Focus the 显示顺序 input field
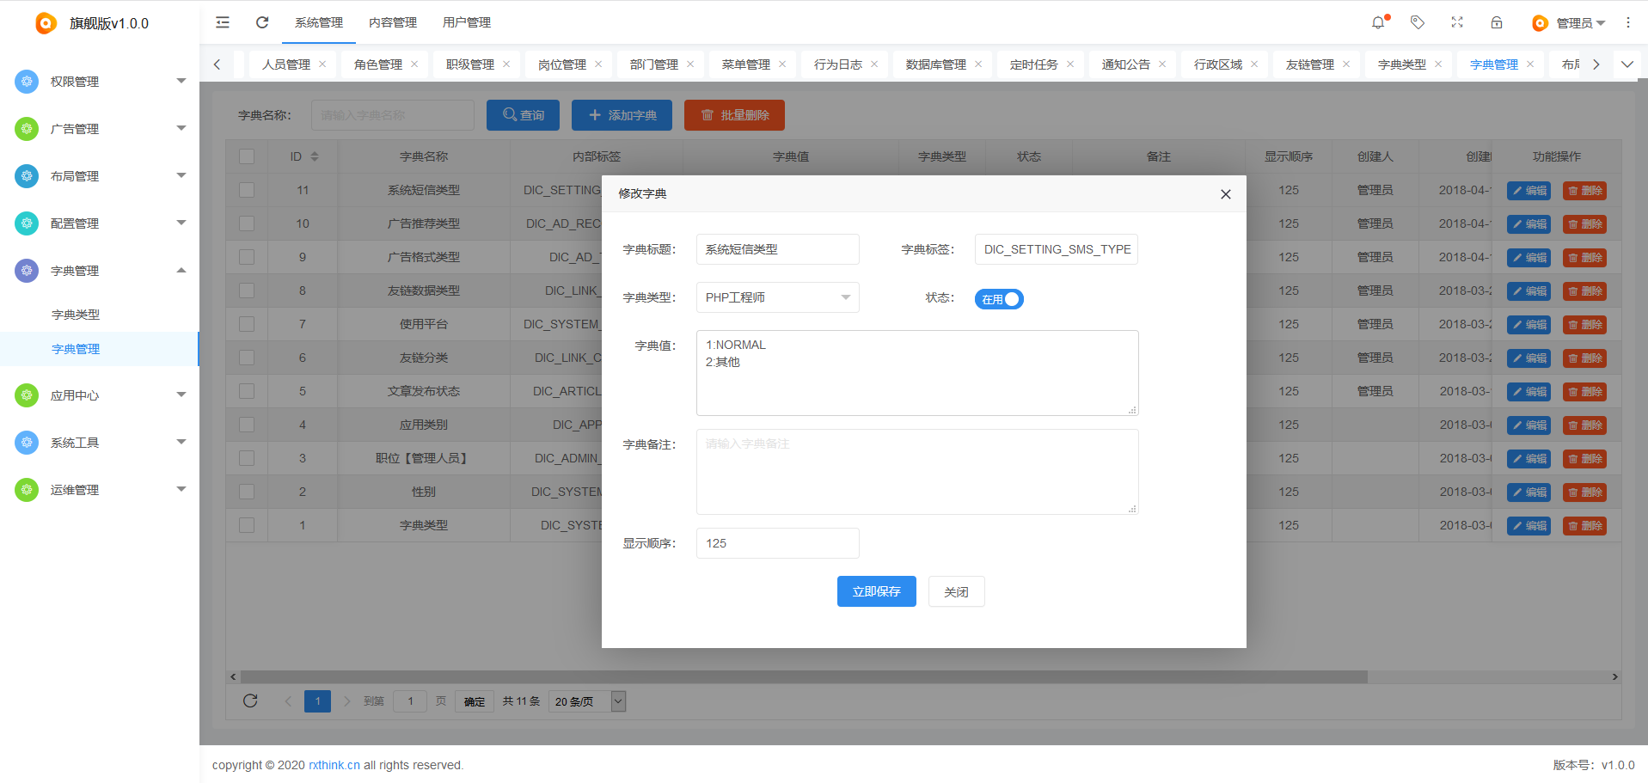Image resolution: width=1648 pixels, height=783 pixels. click(x=777, y=543)
